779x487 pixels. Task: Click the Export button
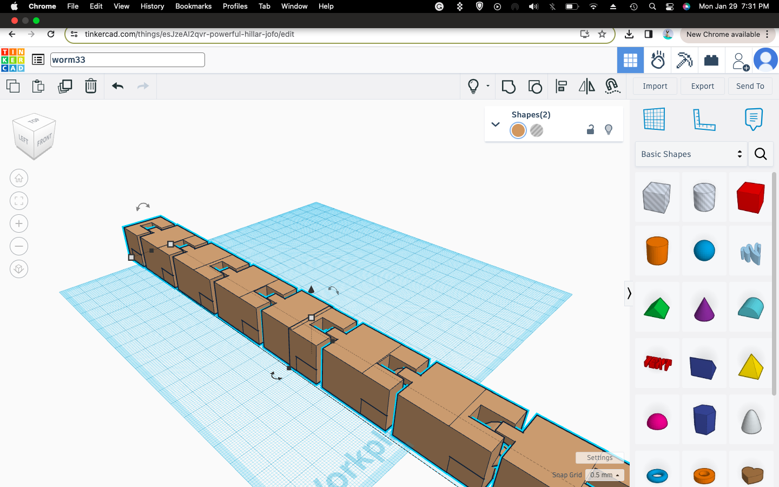[x=702, y=86]
